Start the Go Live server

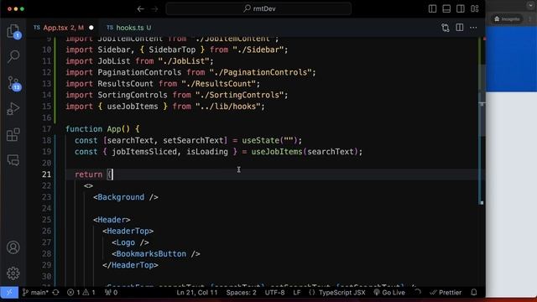pos(389,293)
